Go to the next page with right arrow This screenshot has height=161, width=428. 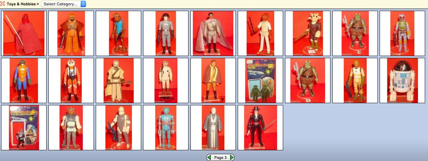[x=232, y=157]
